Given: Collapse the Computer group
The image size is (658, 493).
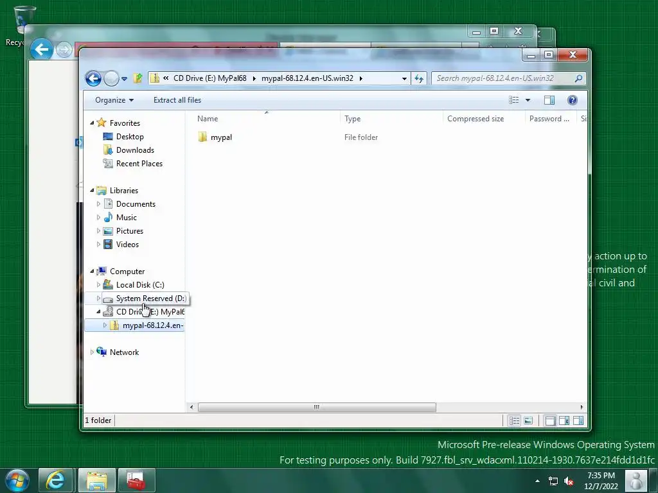Looking at the screenshot, I should point(92,272).
